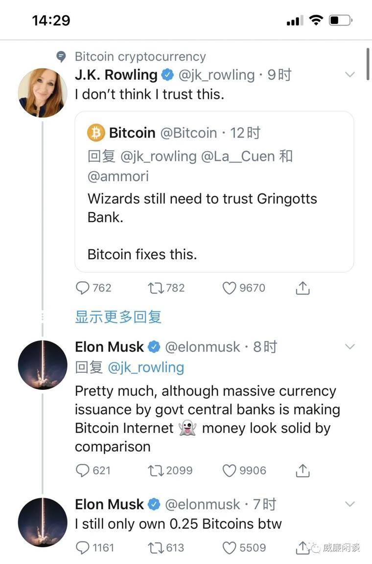Viewport: 372px width, 564px height.
Task: Open options chevron on Musk's last tweet
Action: pos(349,504)
